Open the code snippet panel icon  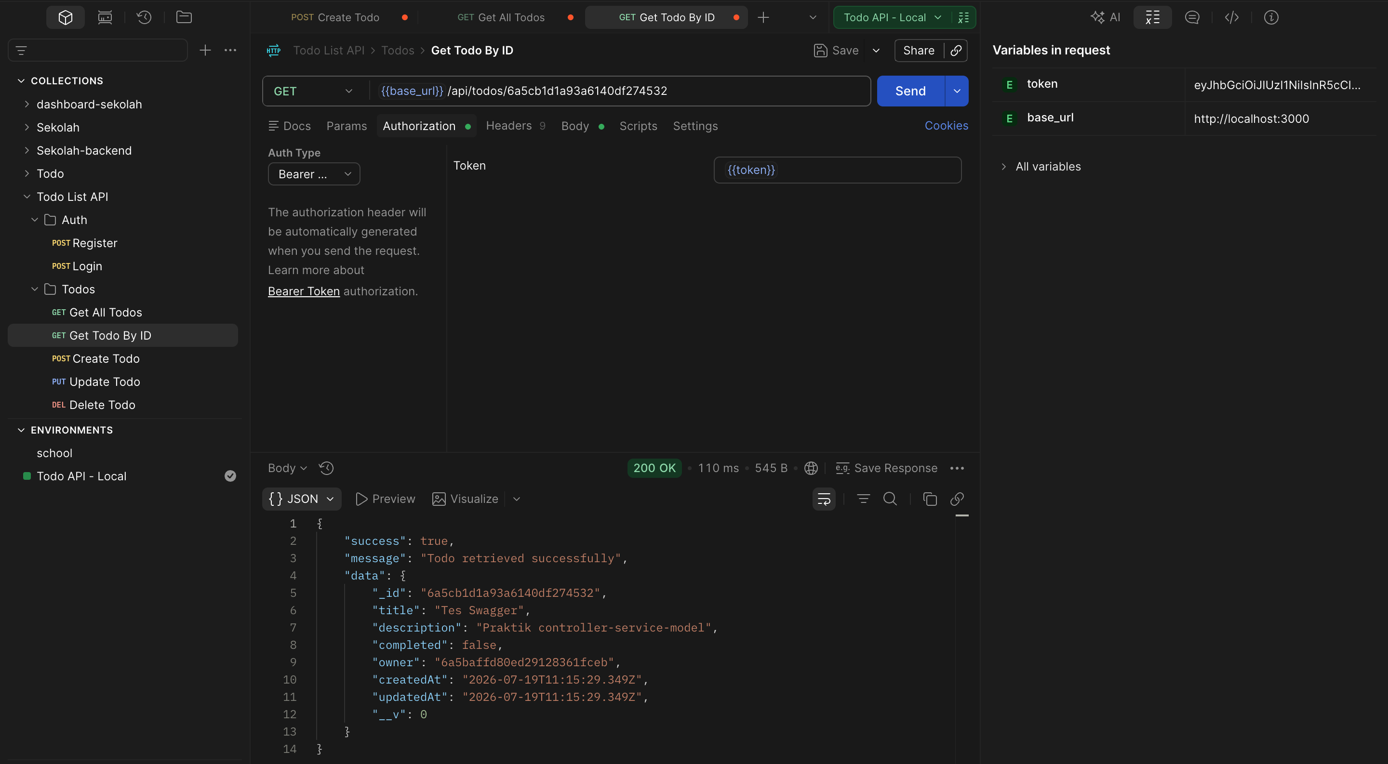pyautogui.click(x=1231, y=17)
